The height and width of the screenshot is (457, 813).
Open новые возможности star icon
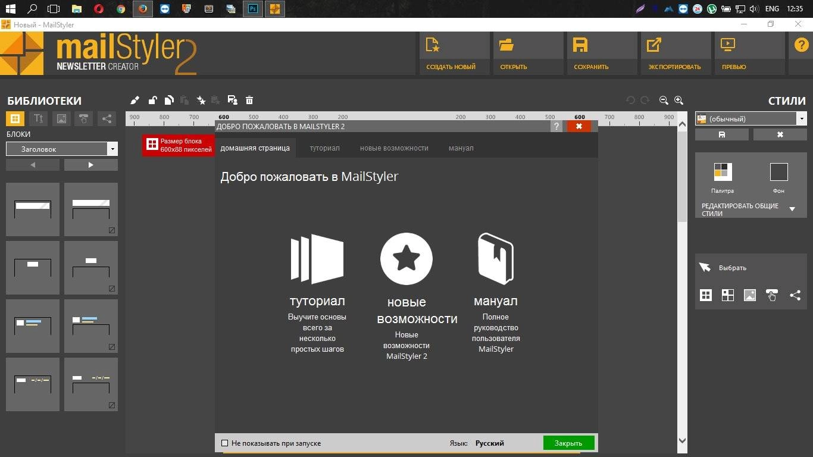coord(406,259)
